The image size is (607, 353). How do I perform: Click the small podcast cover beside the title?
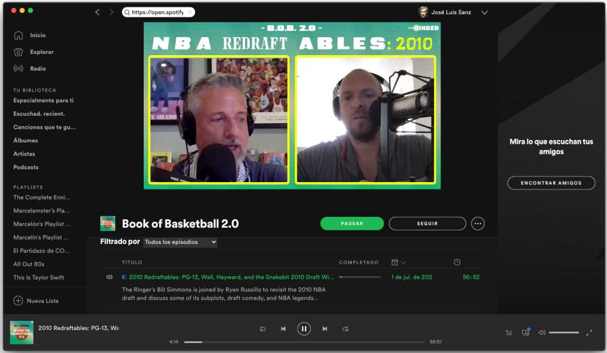coord(108,224)
